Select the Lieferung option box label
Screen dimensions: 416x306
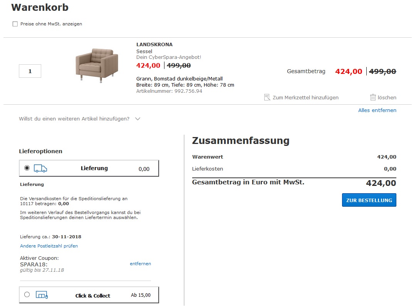[94, 168]
